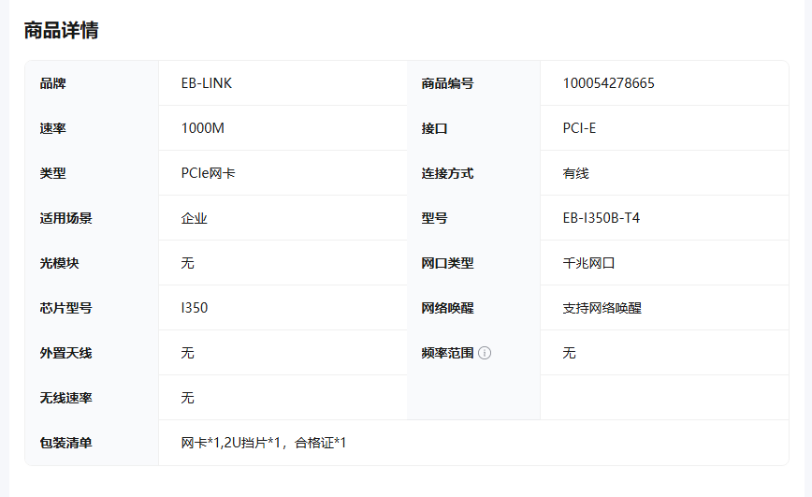This screenshot has height=497, width=812.
Task: Click the 光模块 label
Action: click(59, 263)
